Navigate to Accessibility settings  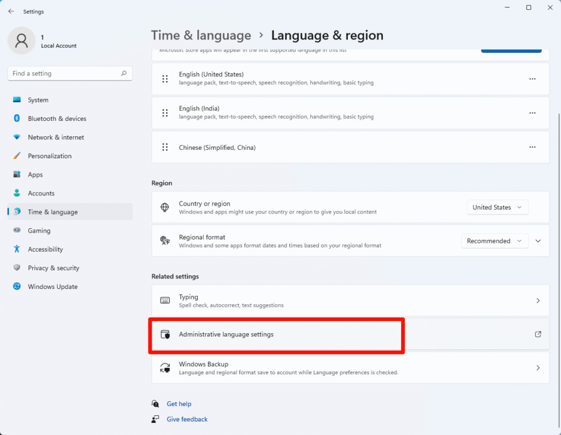45,250
